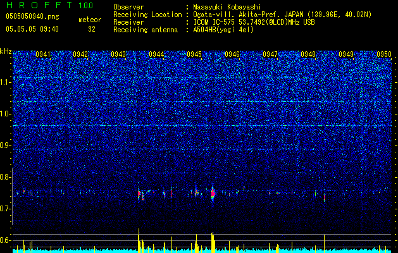Click the 'Receiver' field label

click(128, 22)
